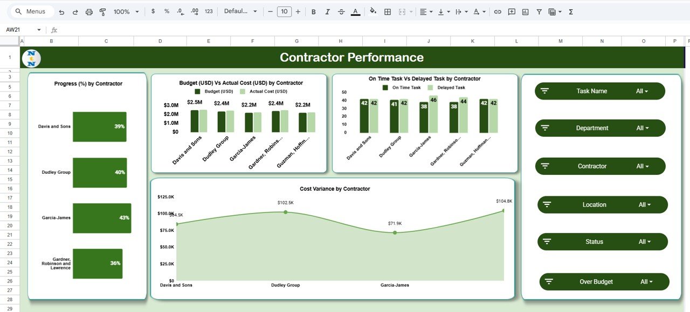Toggle bold formatting
The image size is (690, 312).
pos(313,11)
